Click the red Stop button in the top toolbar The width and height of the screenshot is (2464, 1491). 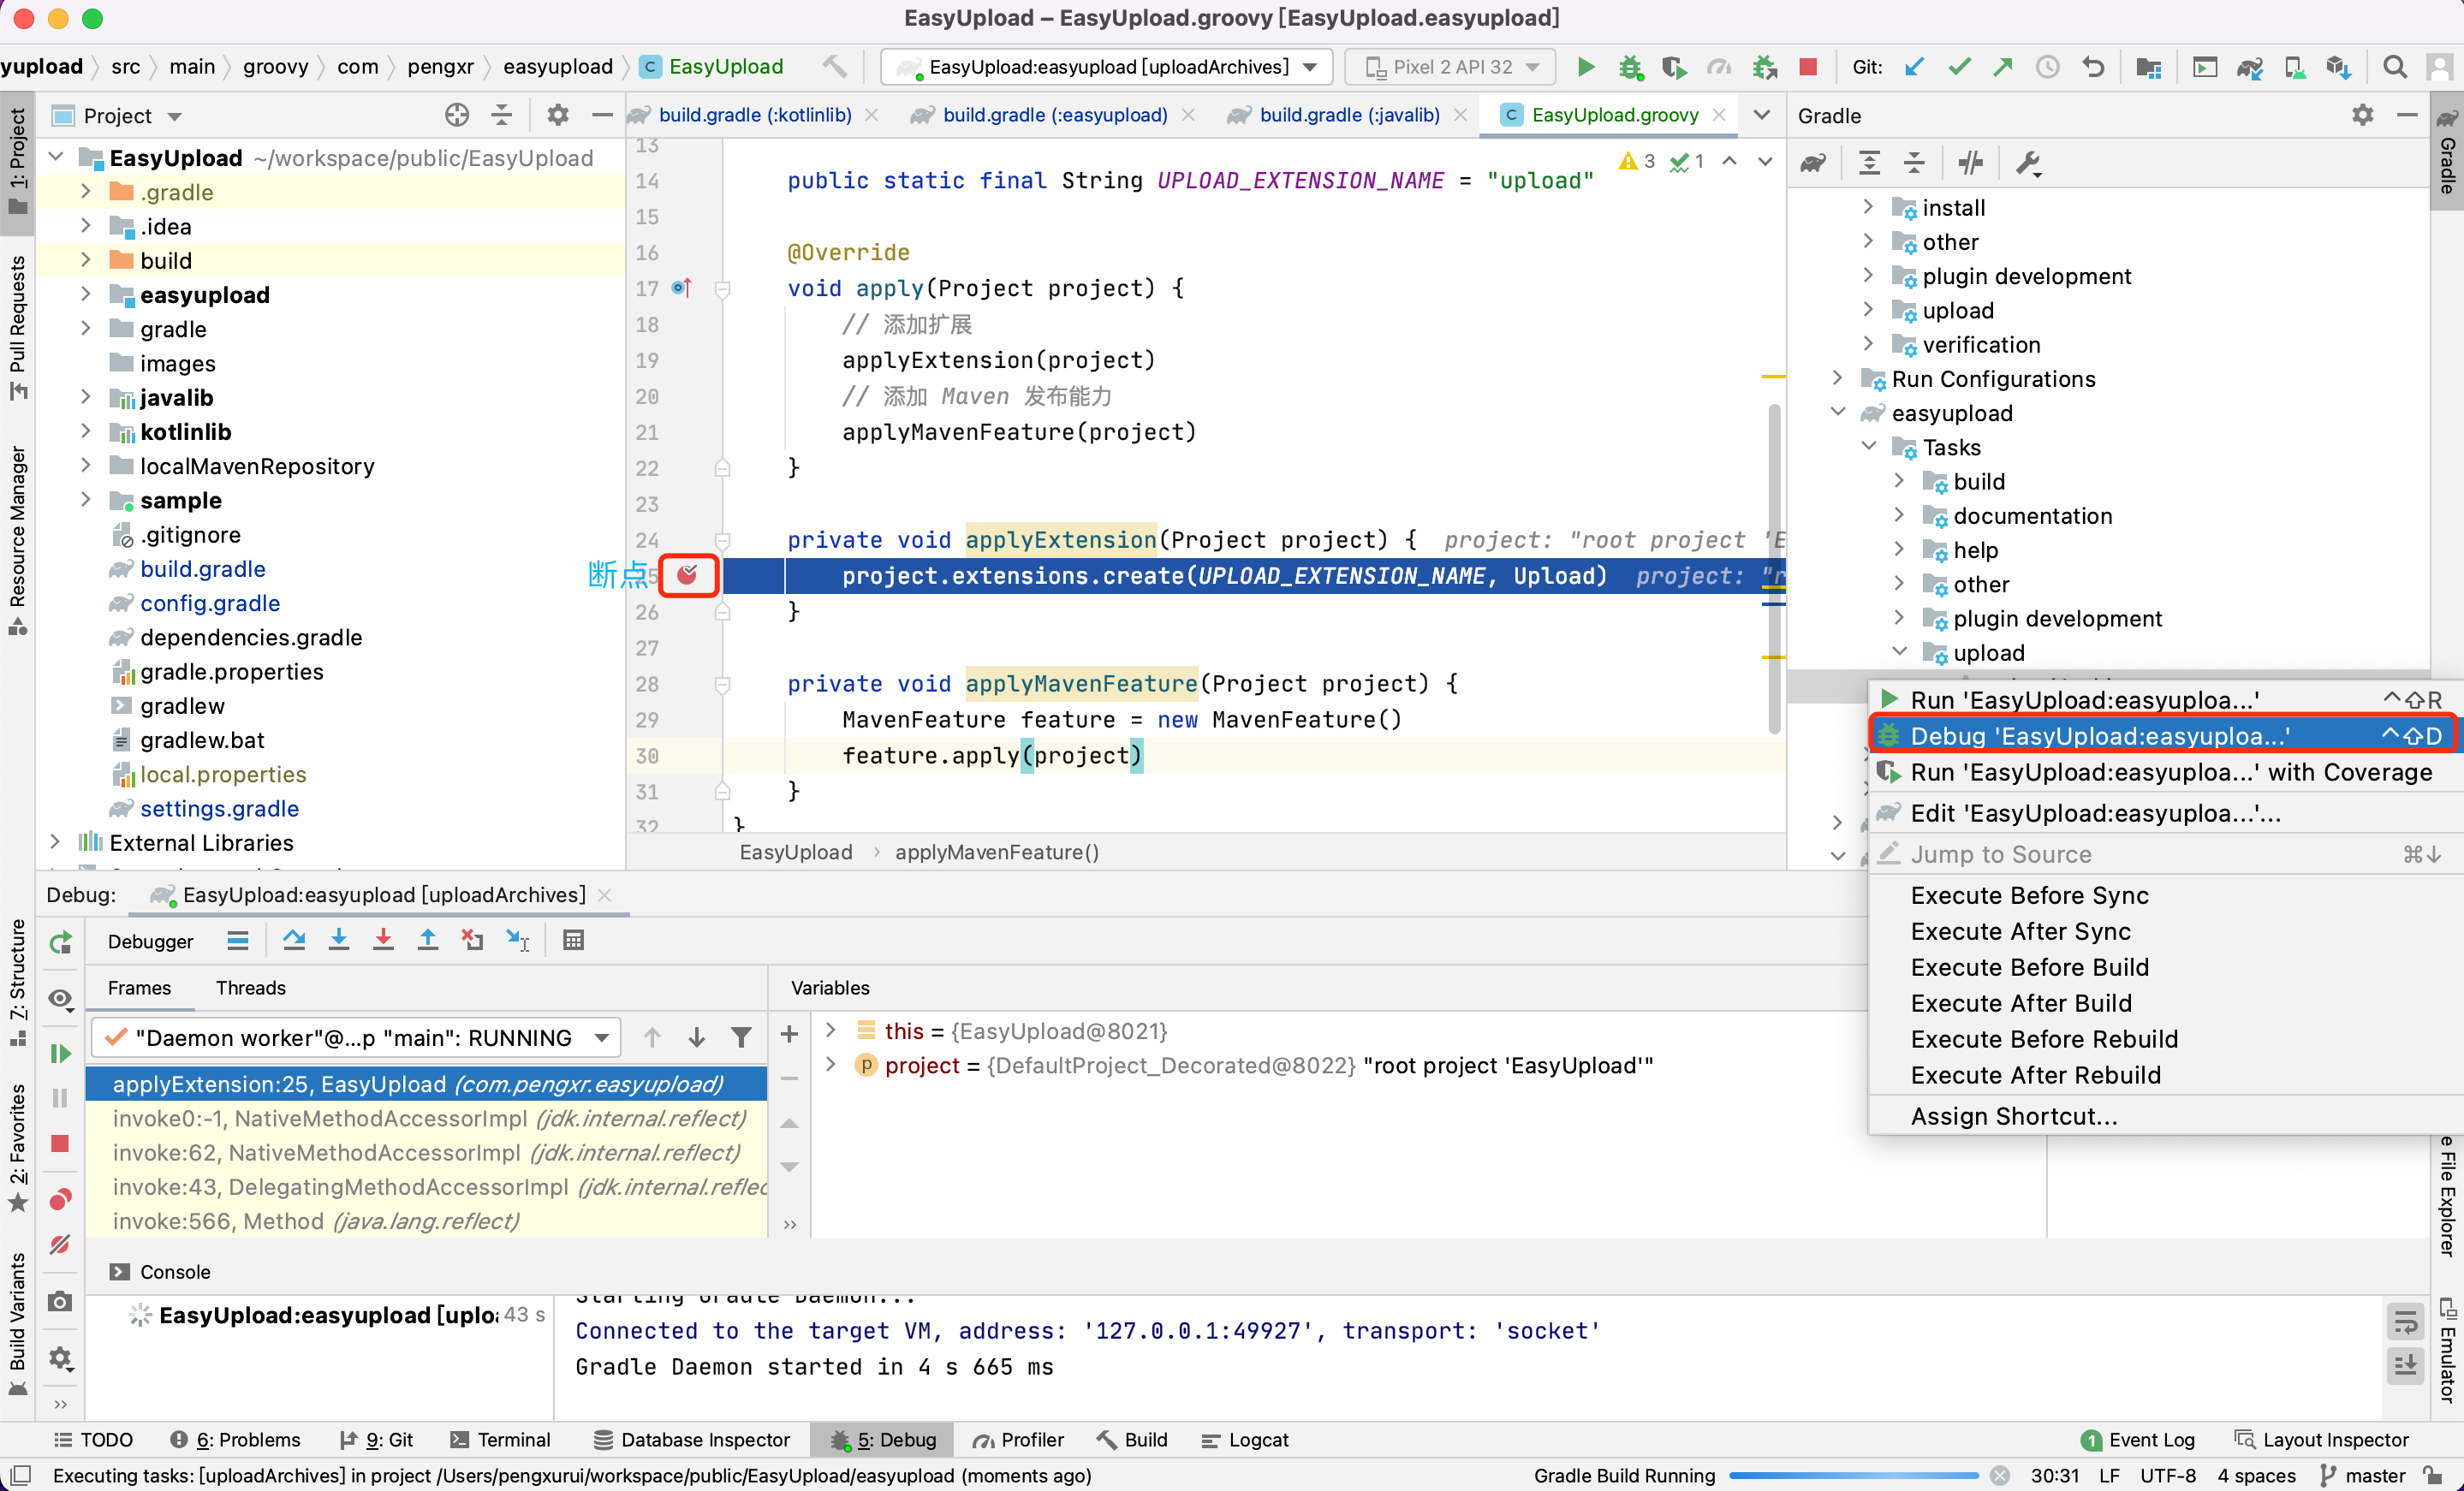(1808, 67)
